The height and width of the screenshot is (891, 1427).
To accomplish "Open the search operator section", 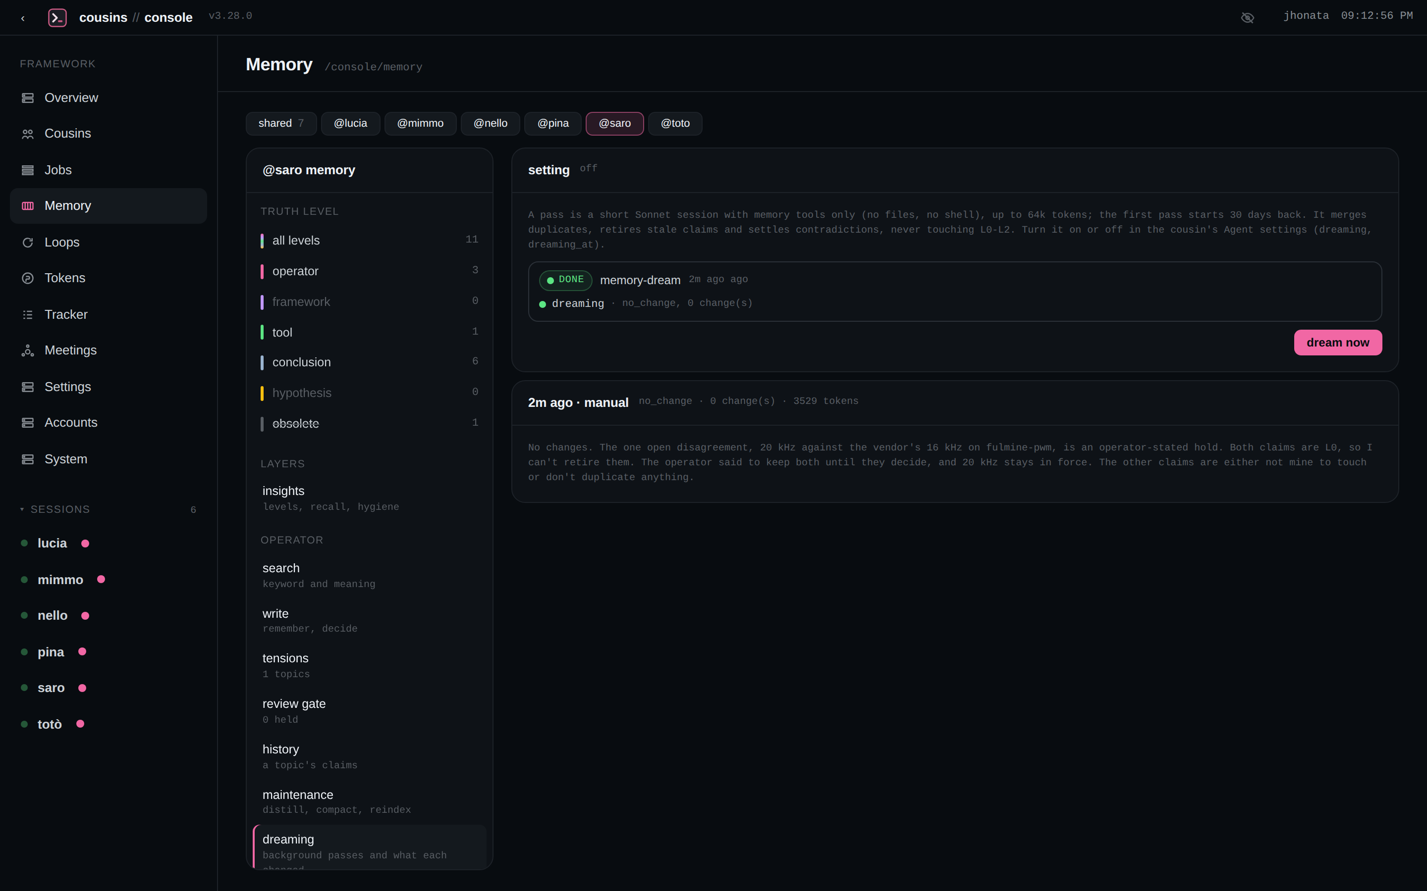I will [369, 576].
